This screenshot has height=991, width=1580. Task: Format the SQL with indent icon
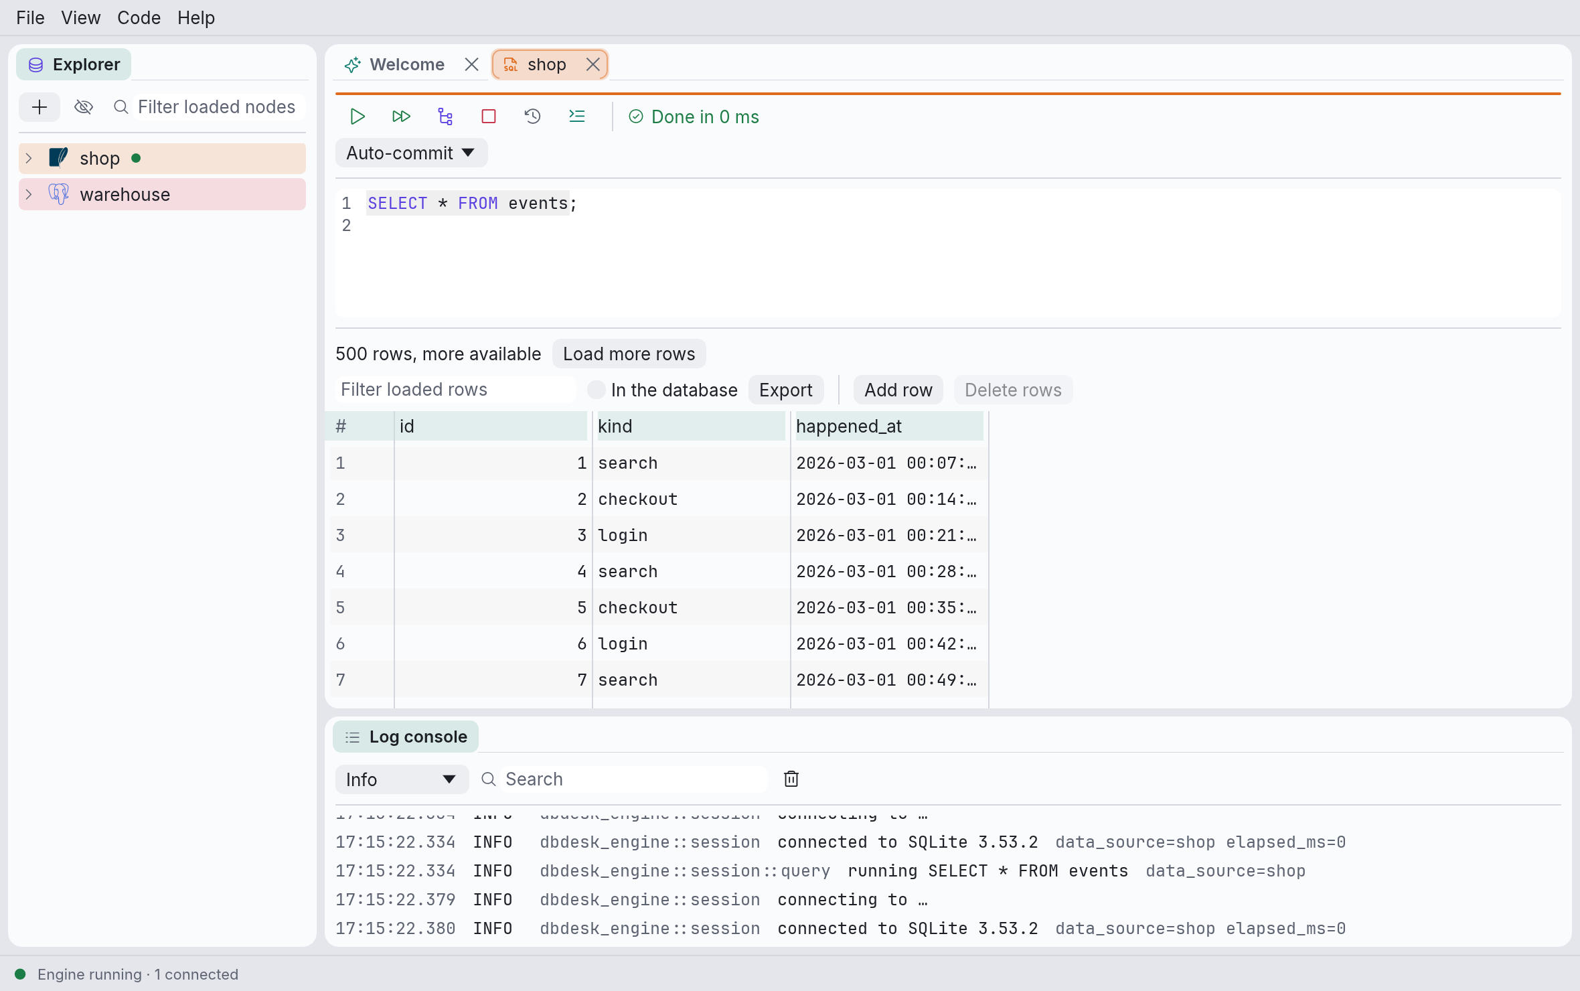577,117
